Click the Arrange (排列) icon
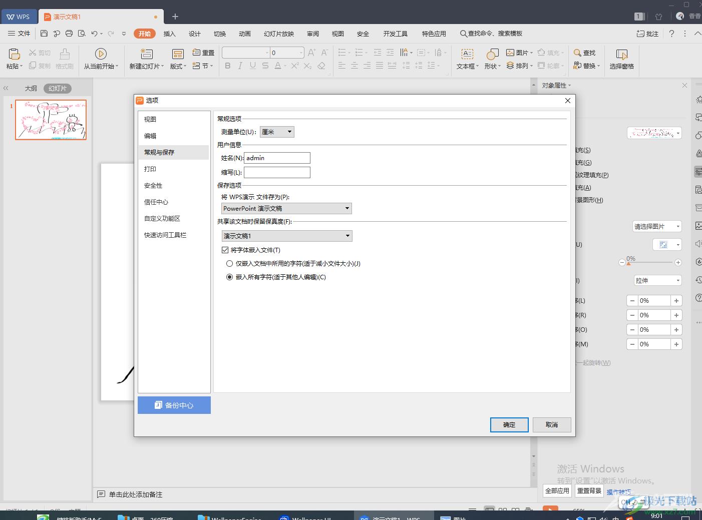The image size is (702, 520). (510, 66)
